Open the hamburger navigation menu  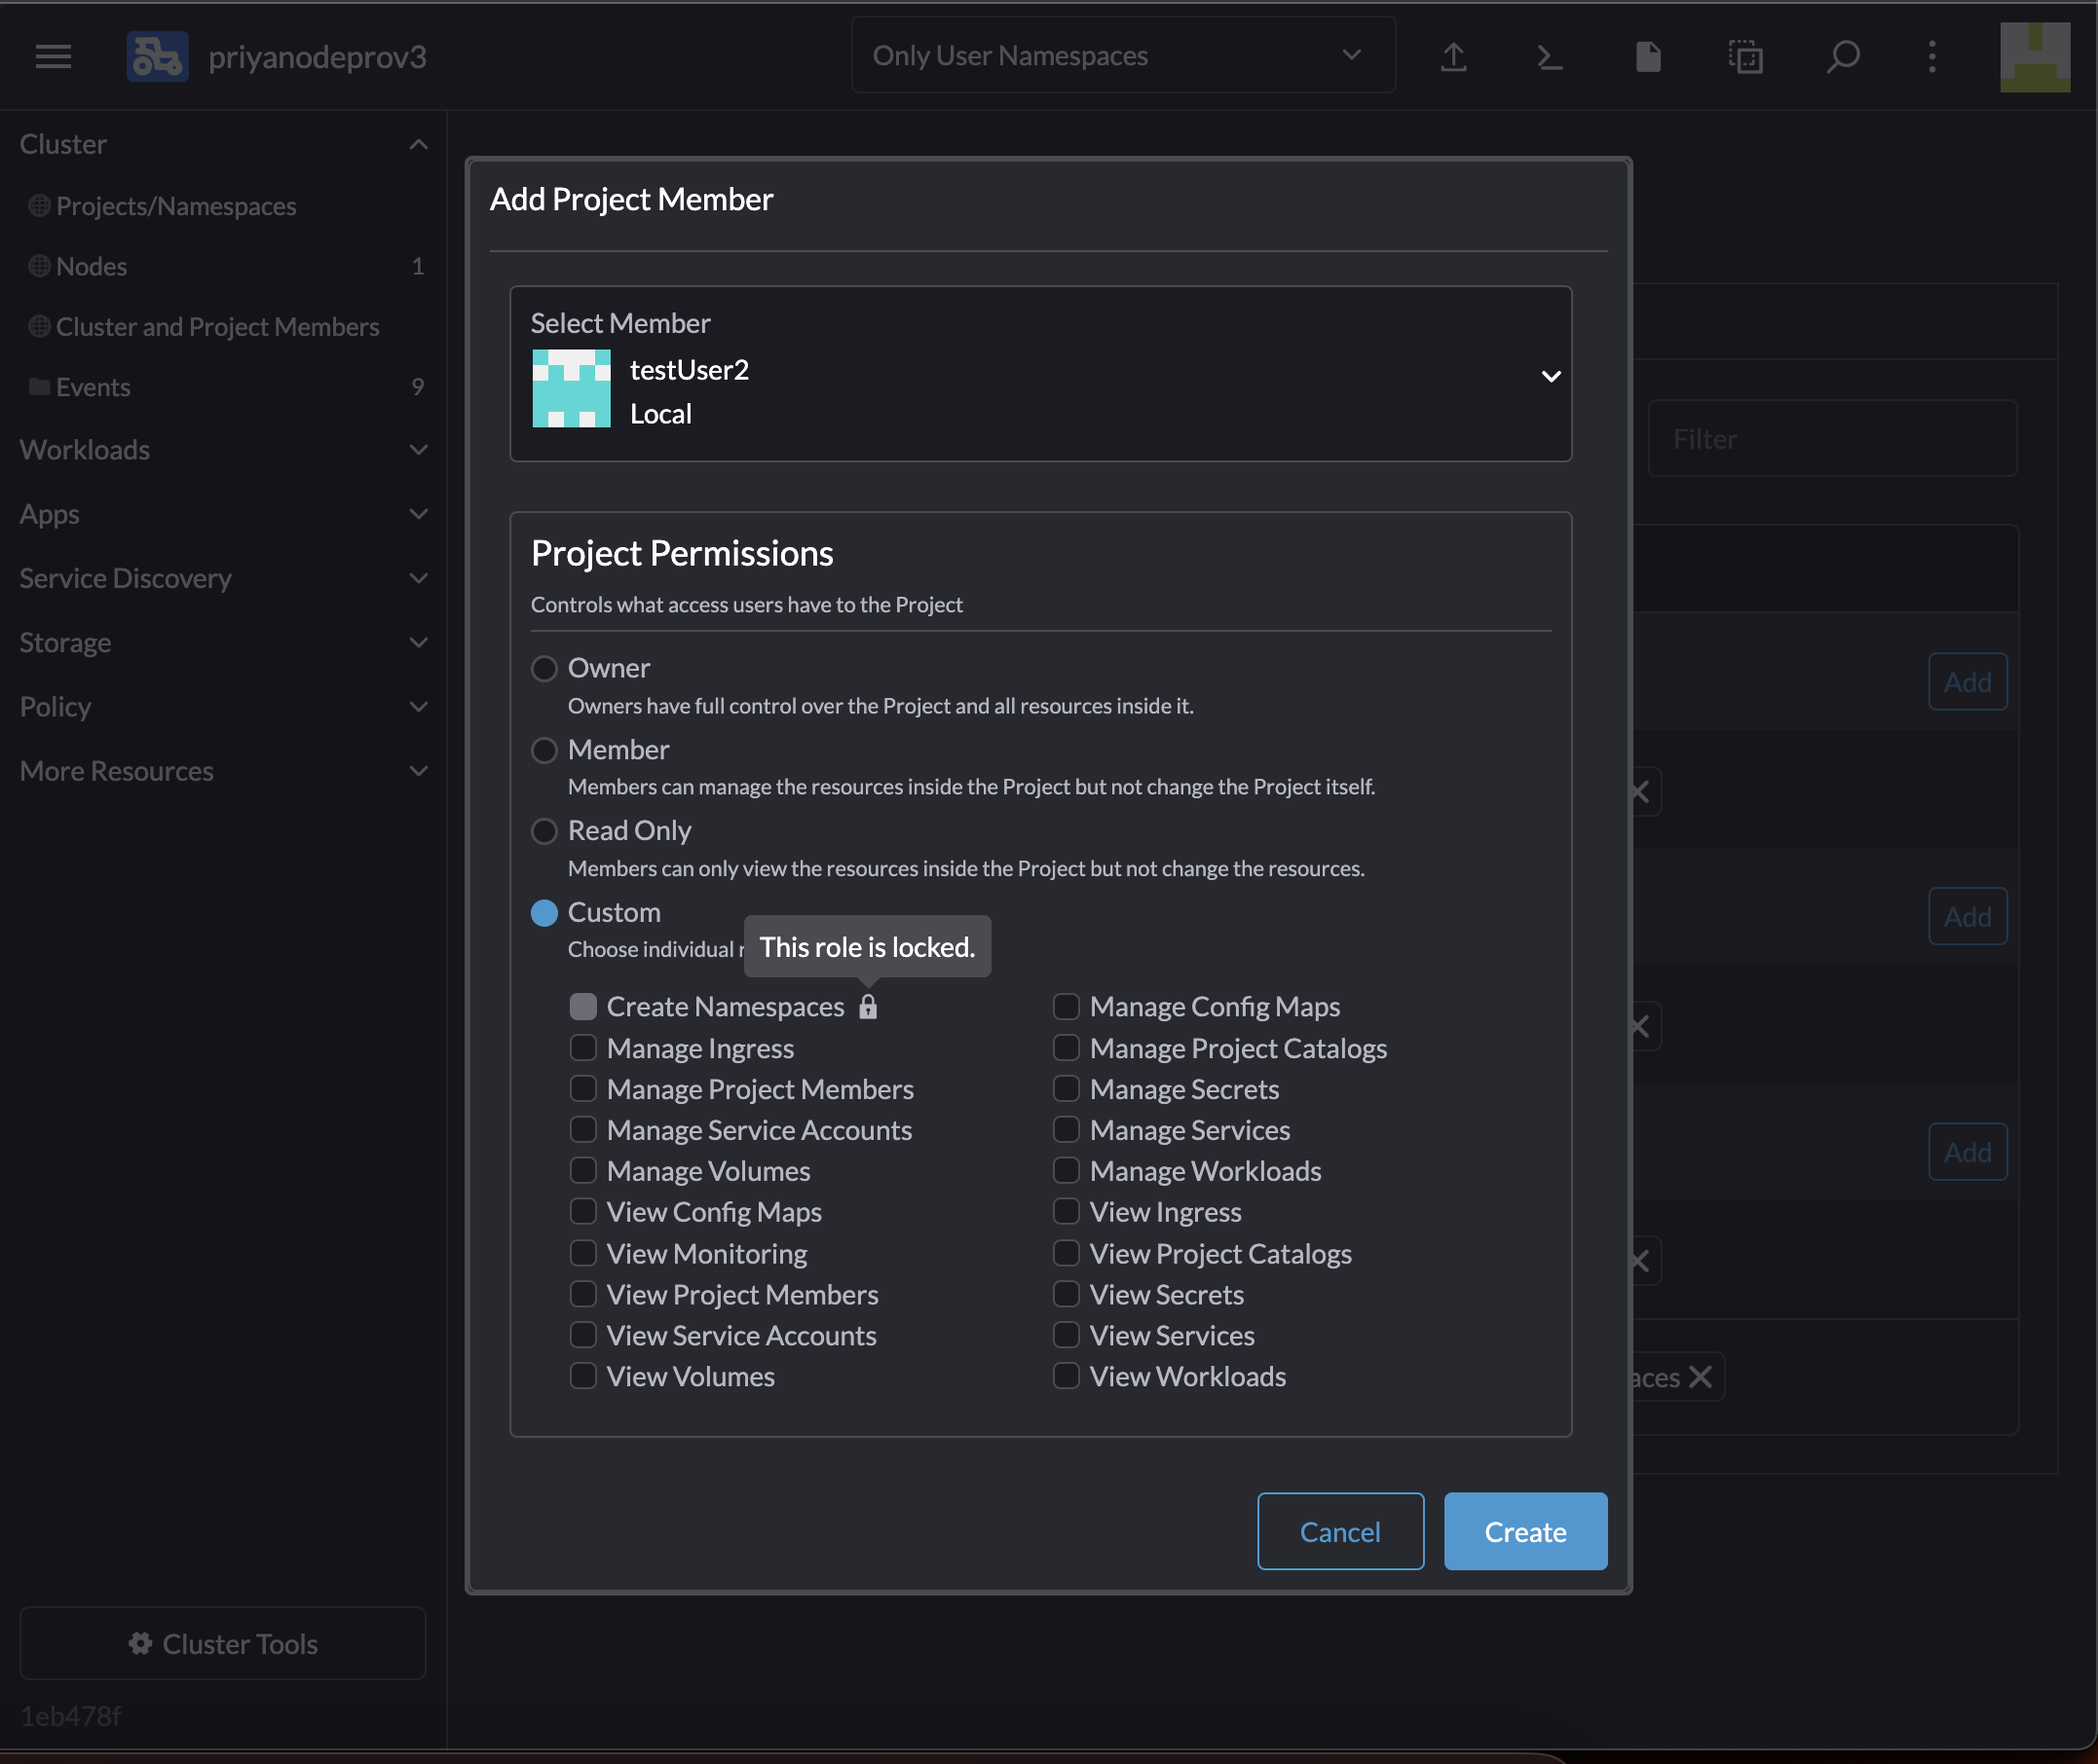[53, 56]
